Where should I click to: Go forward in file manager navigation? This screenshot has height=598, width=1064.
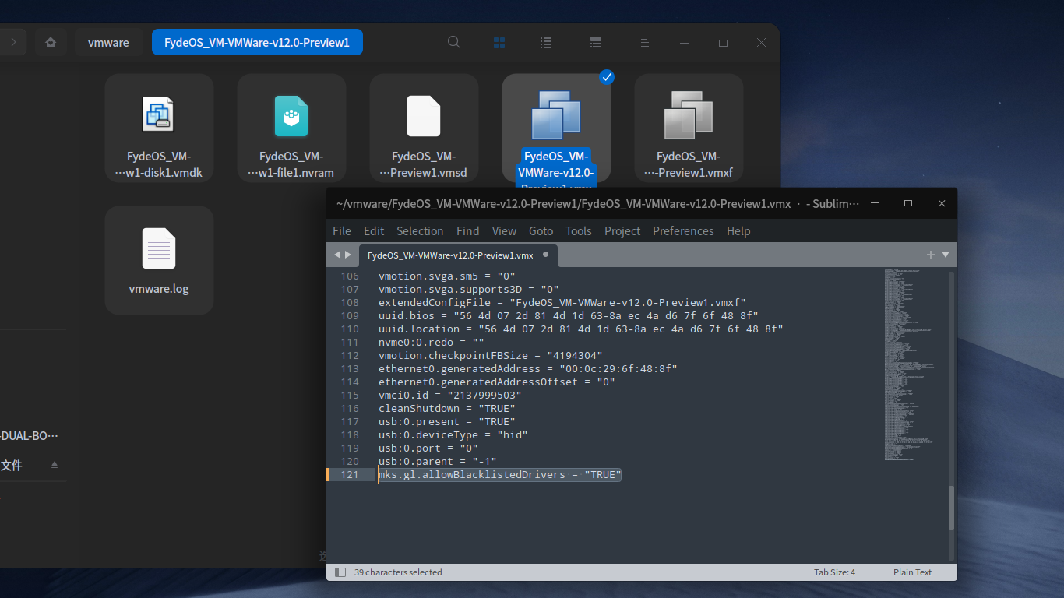coord(13,42)
